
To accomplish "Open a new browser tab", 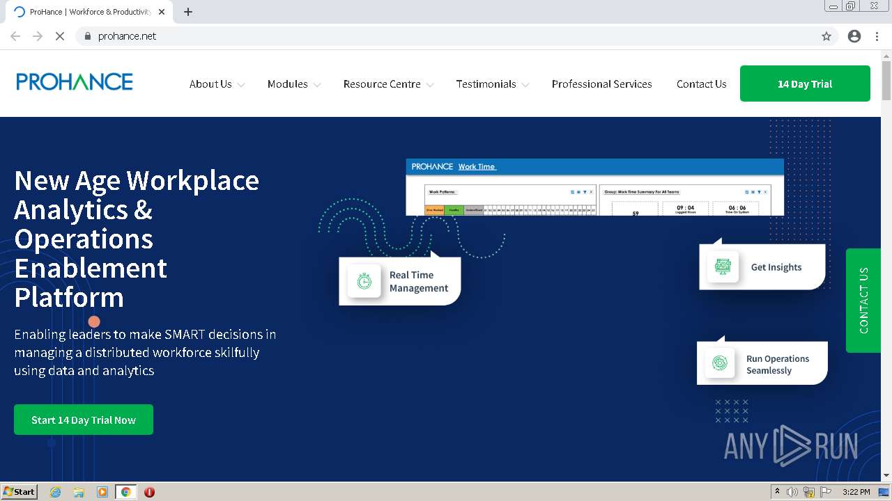I will [188, 12].
